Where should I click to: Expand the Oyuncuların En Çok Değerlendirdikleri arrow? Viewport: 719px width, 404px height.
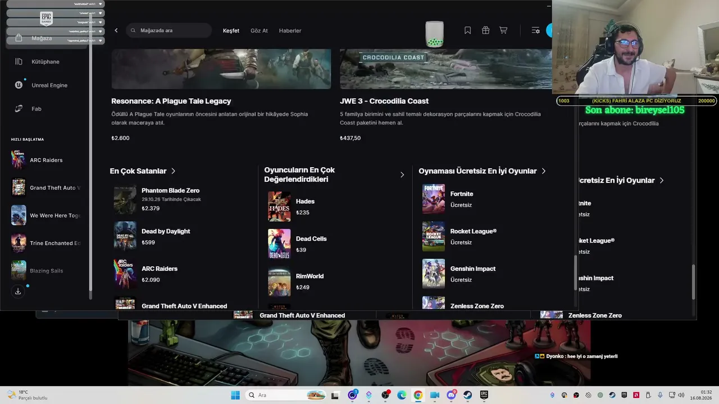402,175
